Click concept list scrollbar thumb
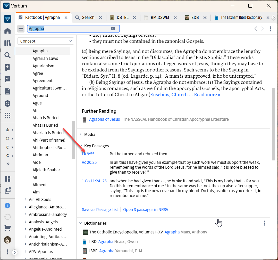 pos(73,140)
